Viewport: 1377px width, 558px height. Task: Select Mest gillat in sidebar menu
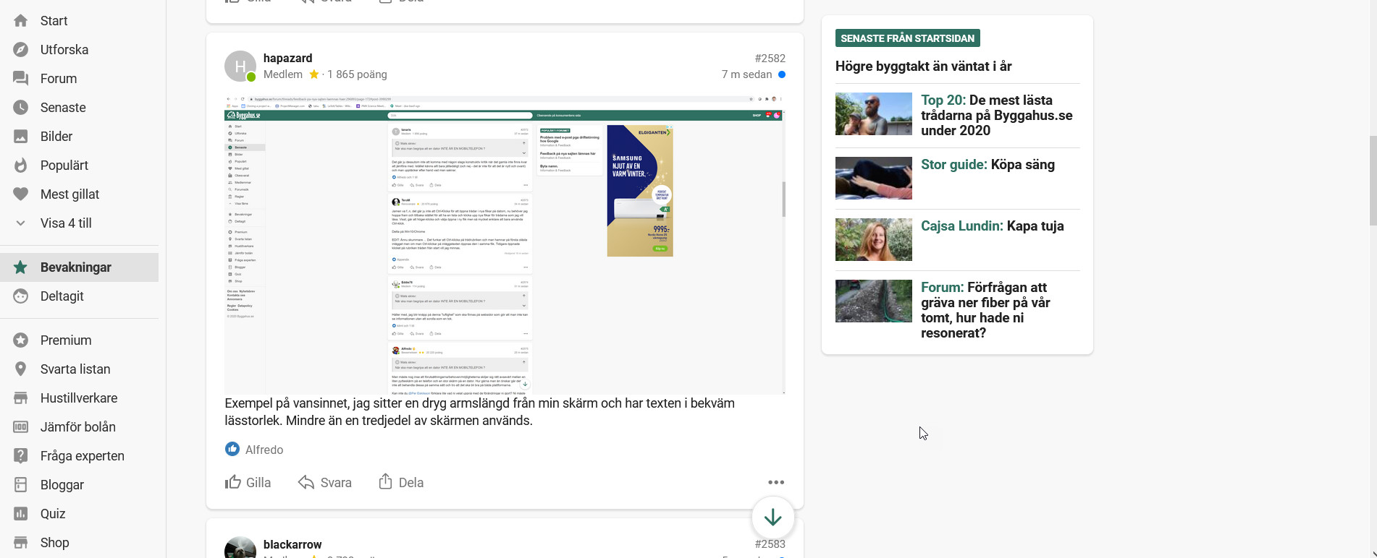point(70,194)
